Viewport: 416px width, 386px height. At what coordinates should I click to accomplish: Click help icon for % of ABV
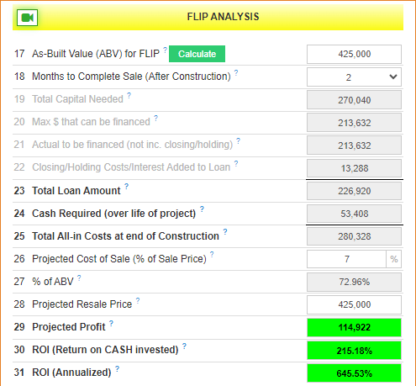pyautogui.click(x=79, y=278)
